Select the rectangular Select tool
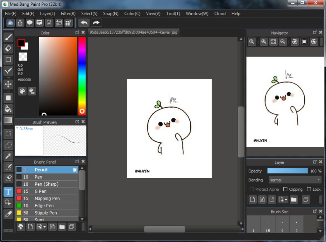Screen dimensions: 326x242 pyautogui.click(x=8, y=134)
